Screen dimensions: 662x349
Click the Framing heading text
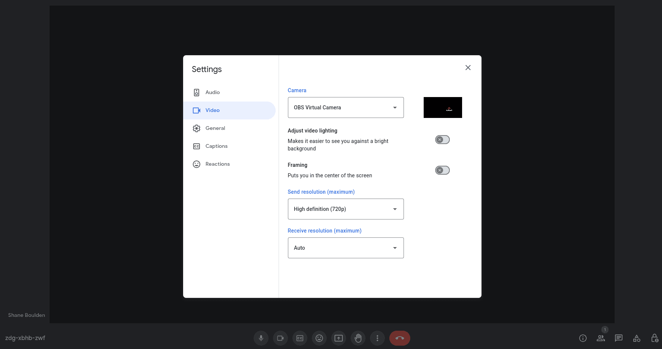pyautogui.click(x=298, y=165)
